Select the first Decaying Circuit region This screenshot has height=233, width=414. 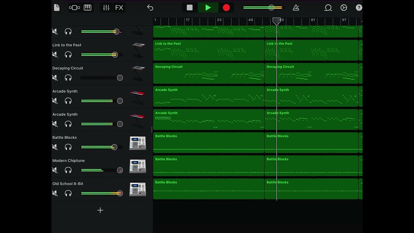click(x=209, y=73)
